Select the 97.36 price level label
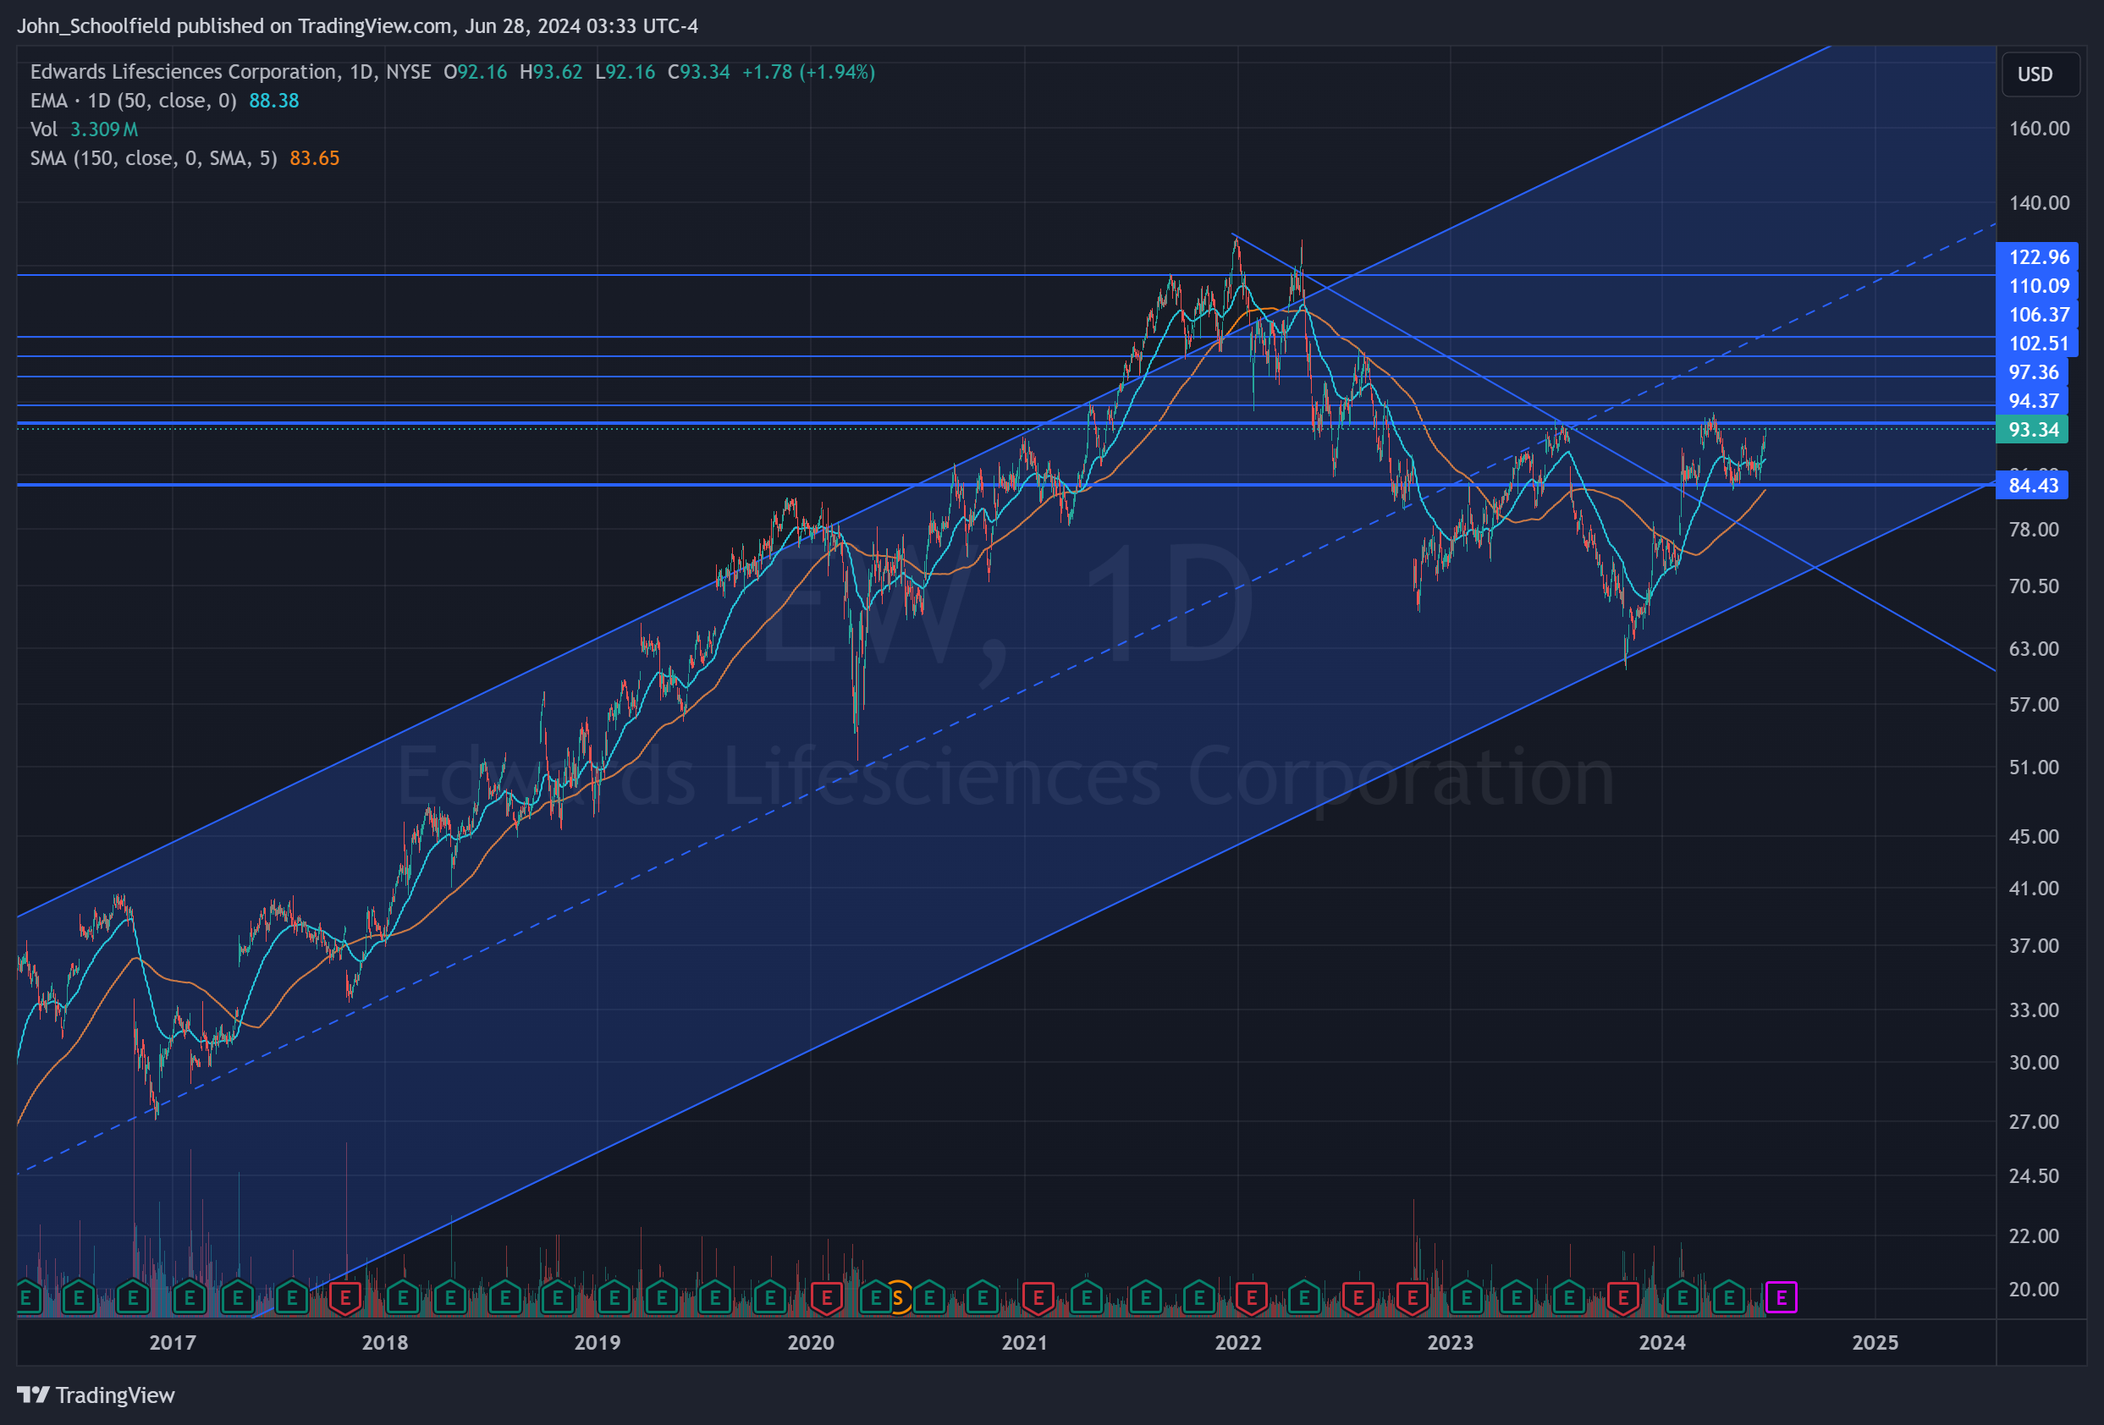Screen dimensions: 2104x1425 (2032, 372)
